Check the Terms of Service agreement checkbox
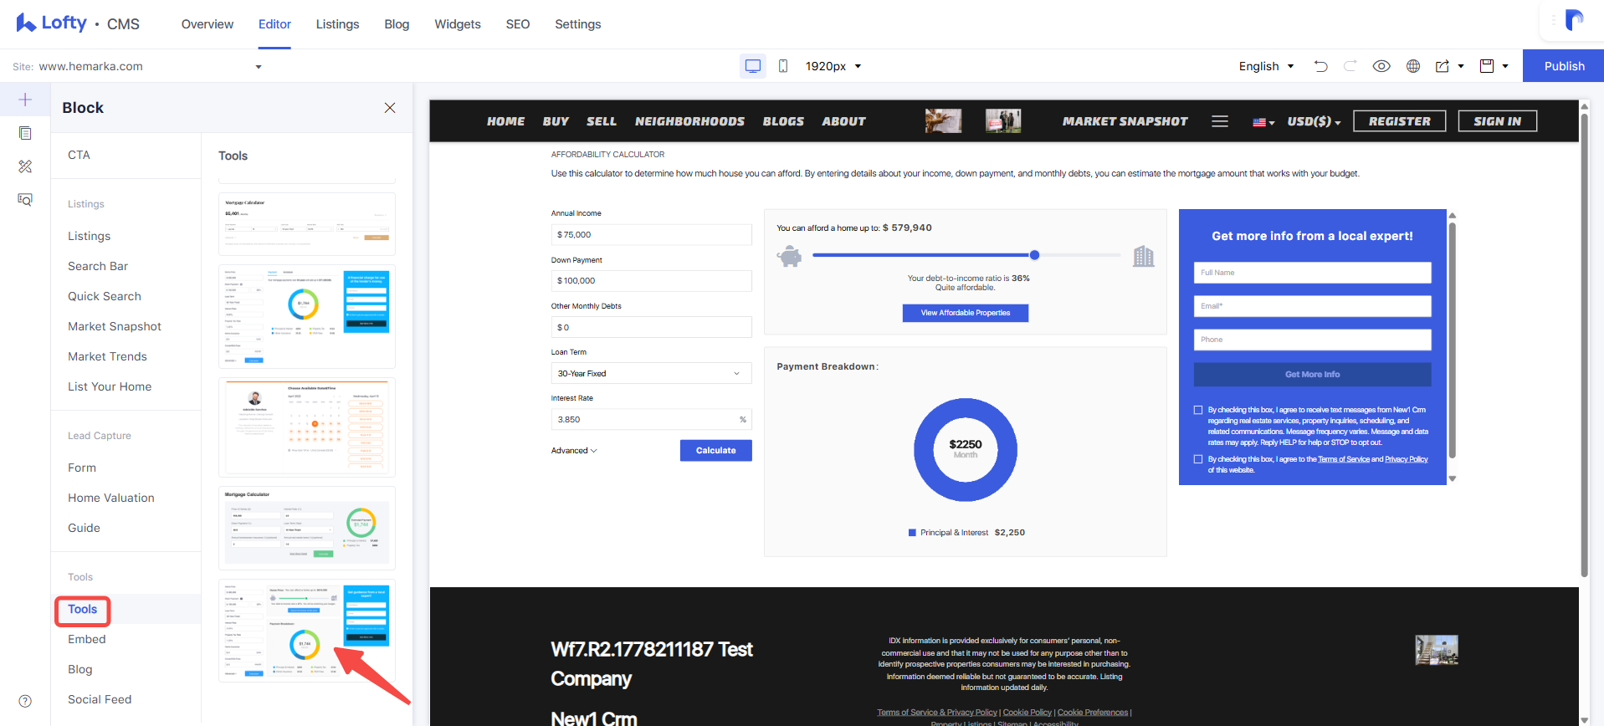The width and height of the screenshot is (1604, 726). (x=1198, y=459)
